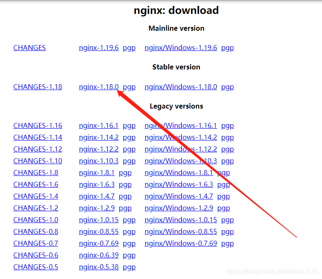Download nginx-1.8.1
The width and height of the screenshot is (322, 279).
pyautogui.click(x=97, y=173)
